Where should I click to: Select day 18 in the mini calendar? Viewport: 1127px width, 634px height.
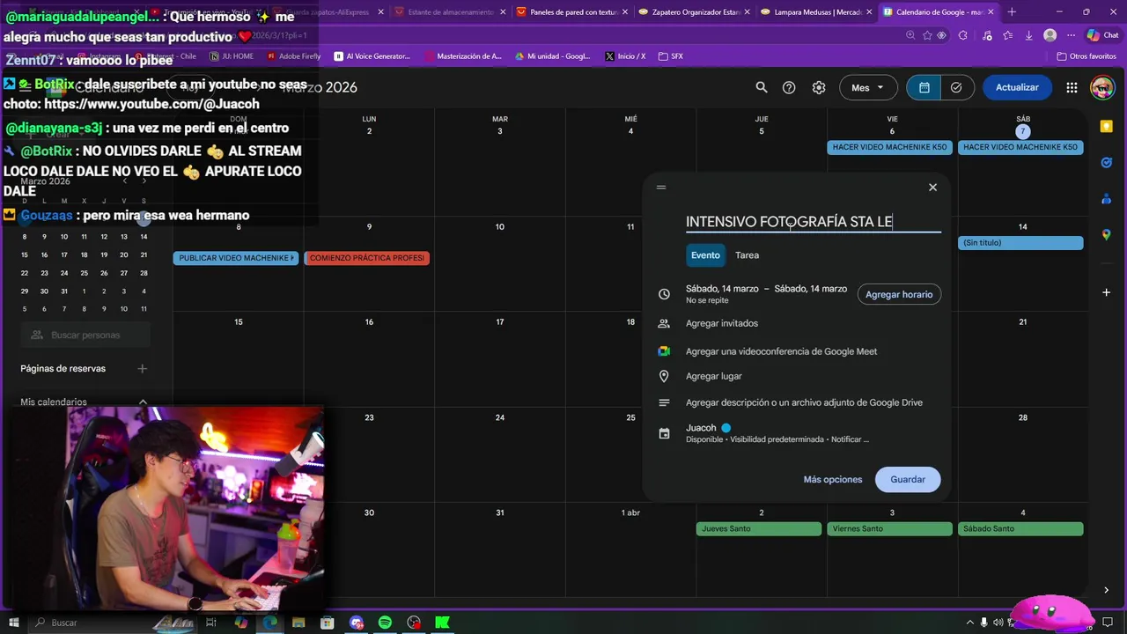84,254
